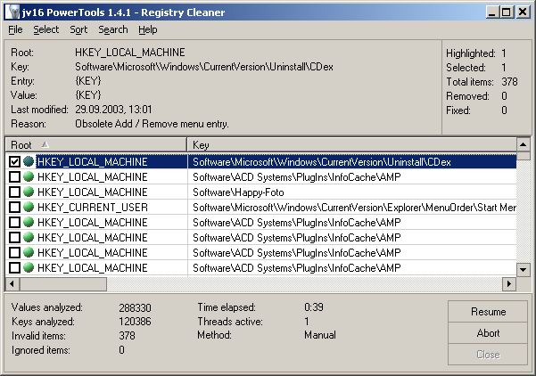Click the Abort button
The image size is (536, 376).
(488, 333)
